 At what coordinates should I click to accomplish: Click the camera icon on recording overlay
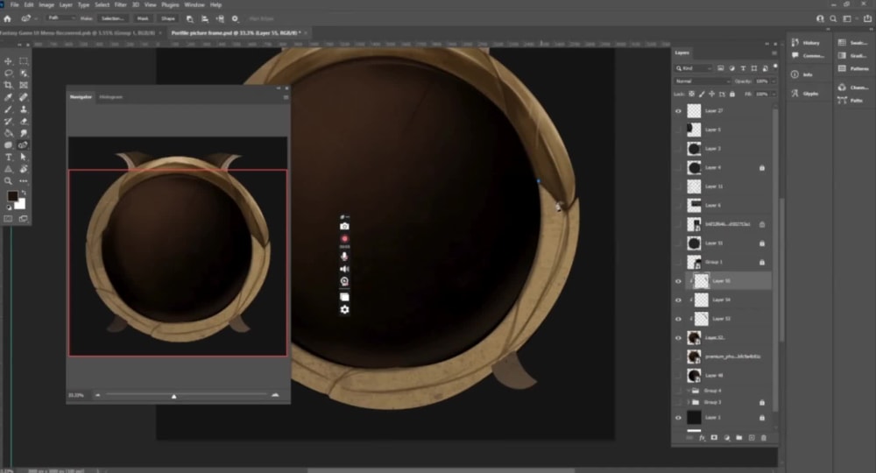point(344,226)
